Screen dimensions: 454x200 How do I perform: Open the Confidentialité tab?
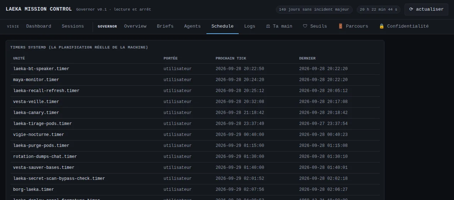pos(404,26)
